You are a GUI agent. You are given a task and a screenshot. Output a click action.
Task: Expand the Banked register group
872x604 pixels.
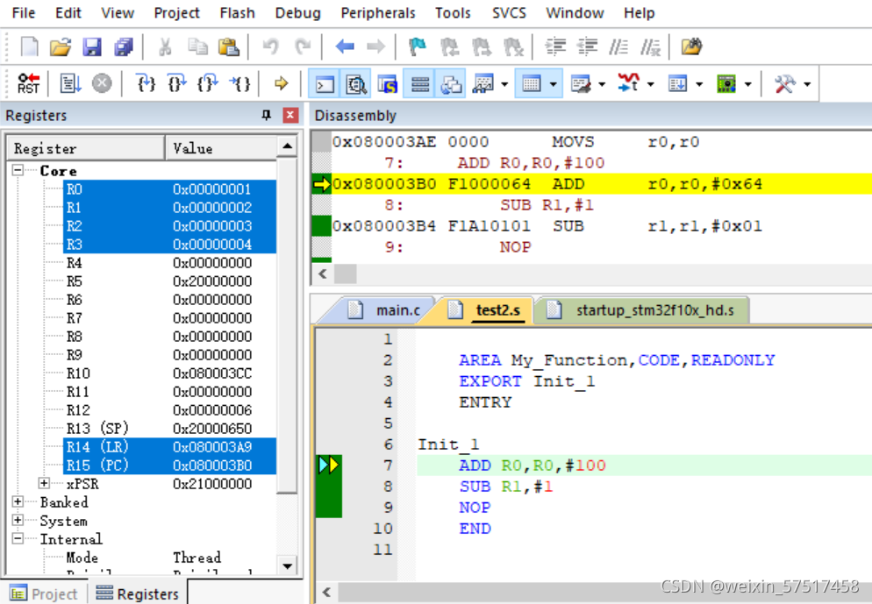click(x=18, y=501)
